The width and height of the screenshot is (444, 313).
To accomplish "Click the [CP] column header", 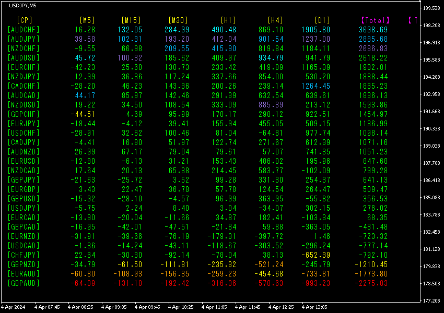I will click(25, 20).
